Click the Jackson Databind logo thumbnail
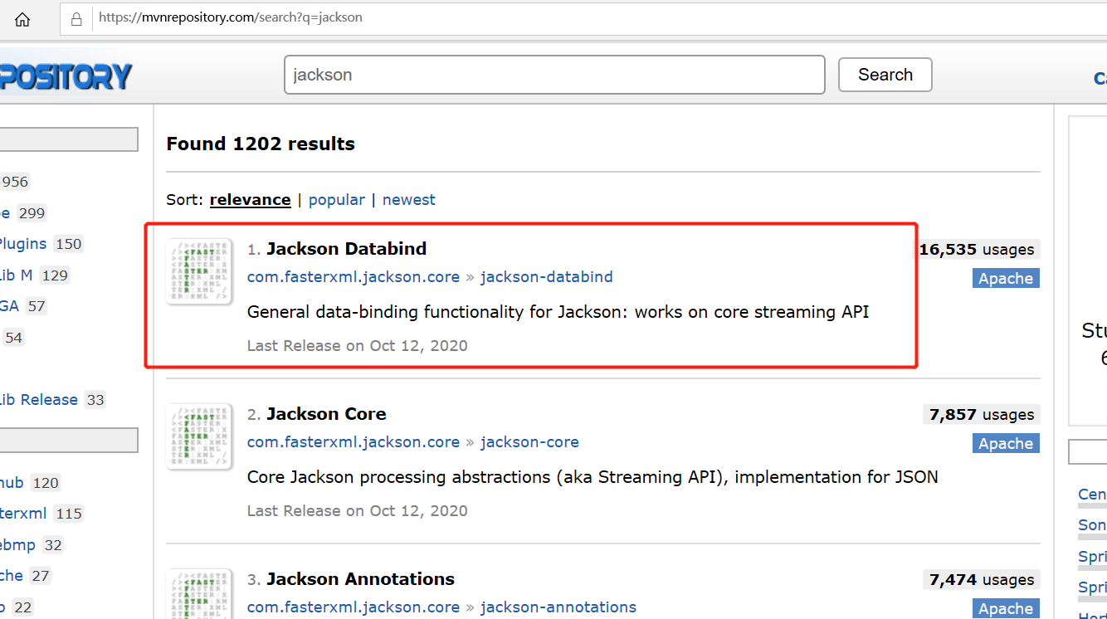Screen dimensions: 1107x619 pyautogui.click(x=198, y=271)
